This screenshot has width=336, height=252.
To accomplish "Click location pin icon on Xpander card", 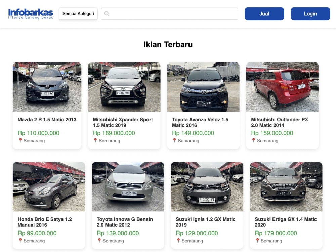I will 95,140.
